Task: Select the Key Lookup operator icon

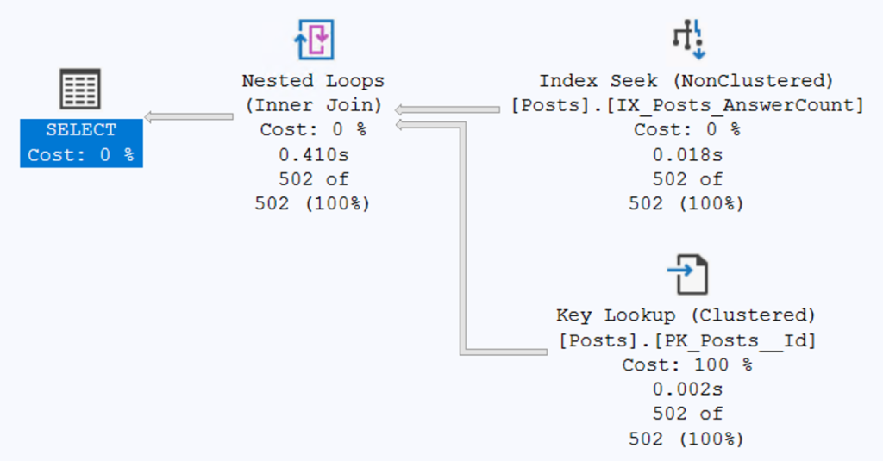Action: (687, 274)
